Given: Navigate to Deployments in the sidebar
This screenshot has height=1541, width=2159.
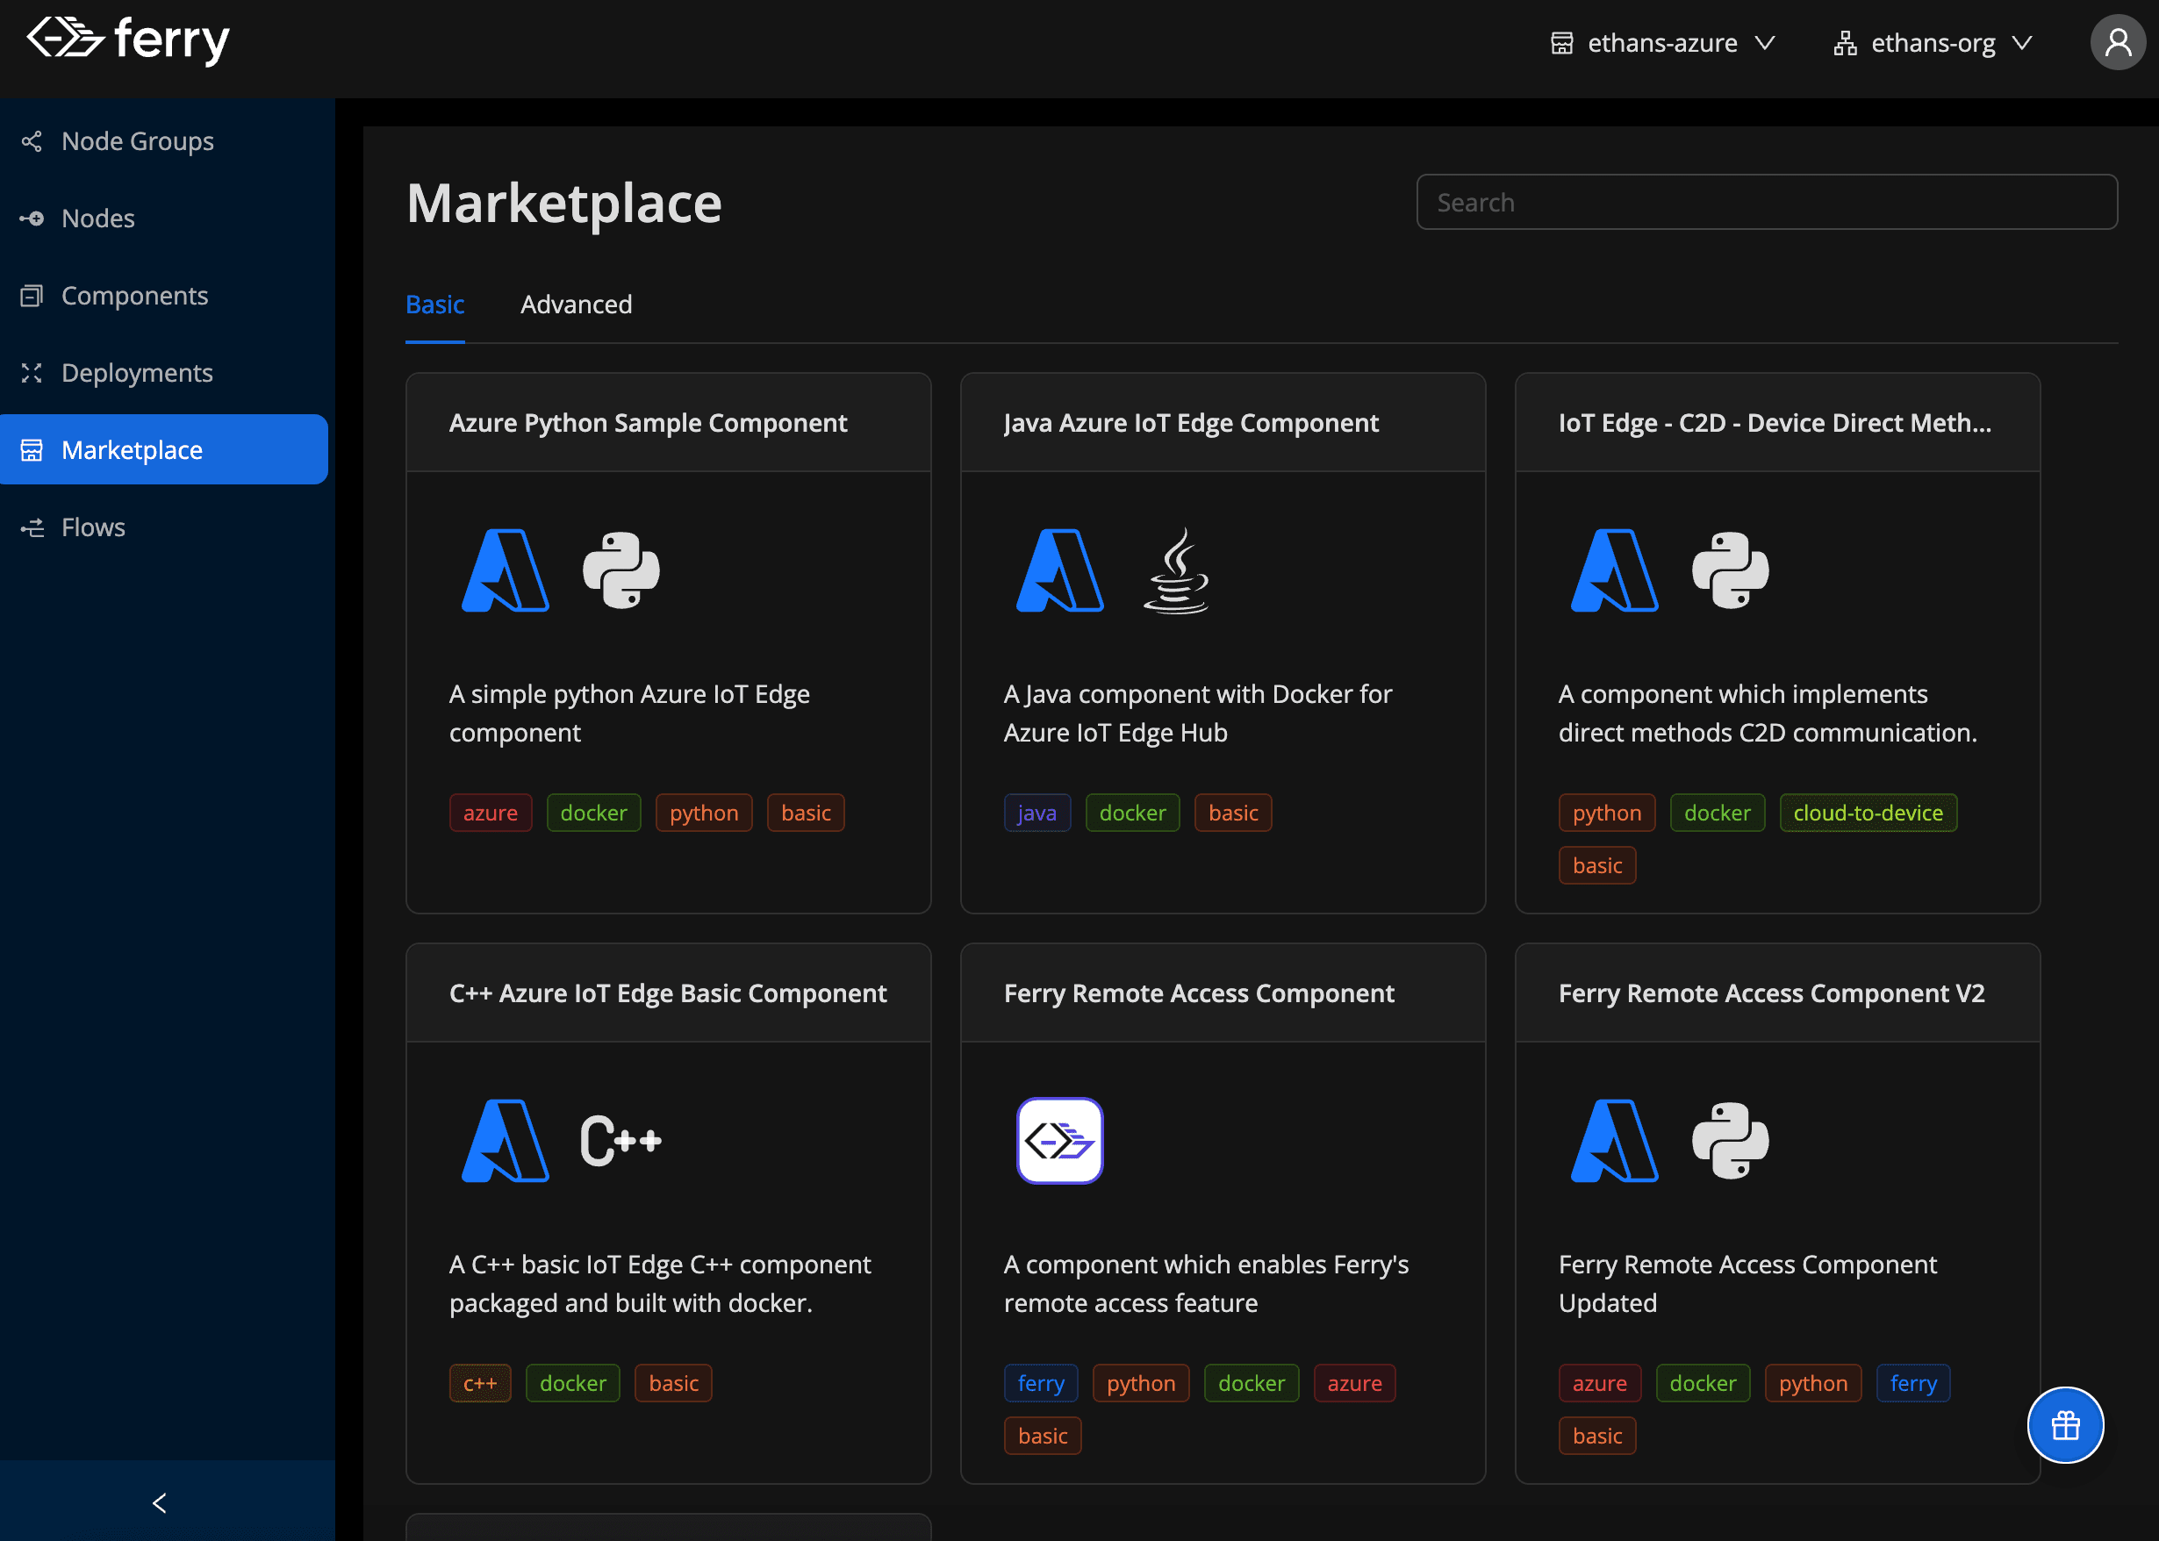Looking at the screenshot, I should 164,373.
